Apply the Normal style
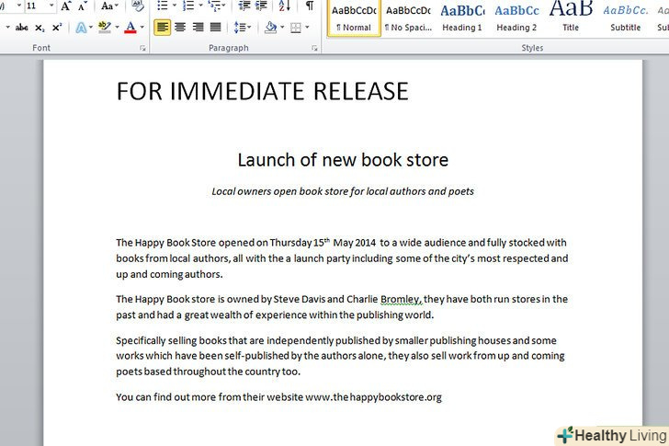The height and width of the screenshot is (446, 669). point(354,17)
